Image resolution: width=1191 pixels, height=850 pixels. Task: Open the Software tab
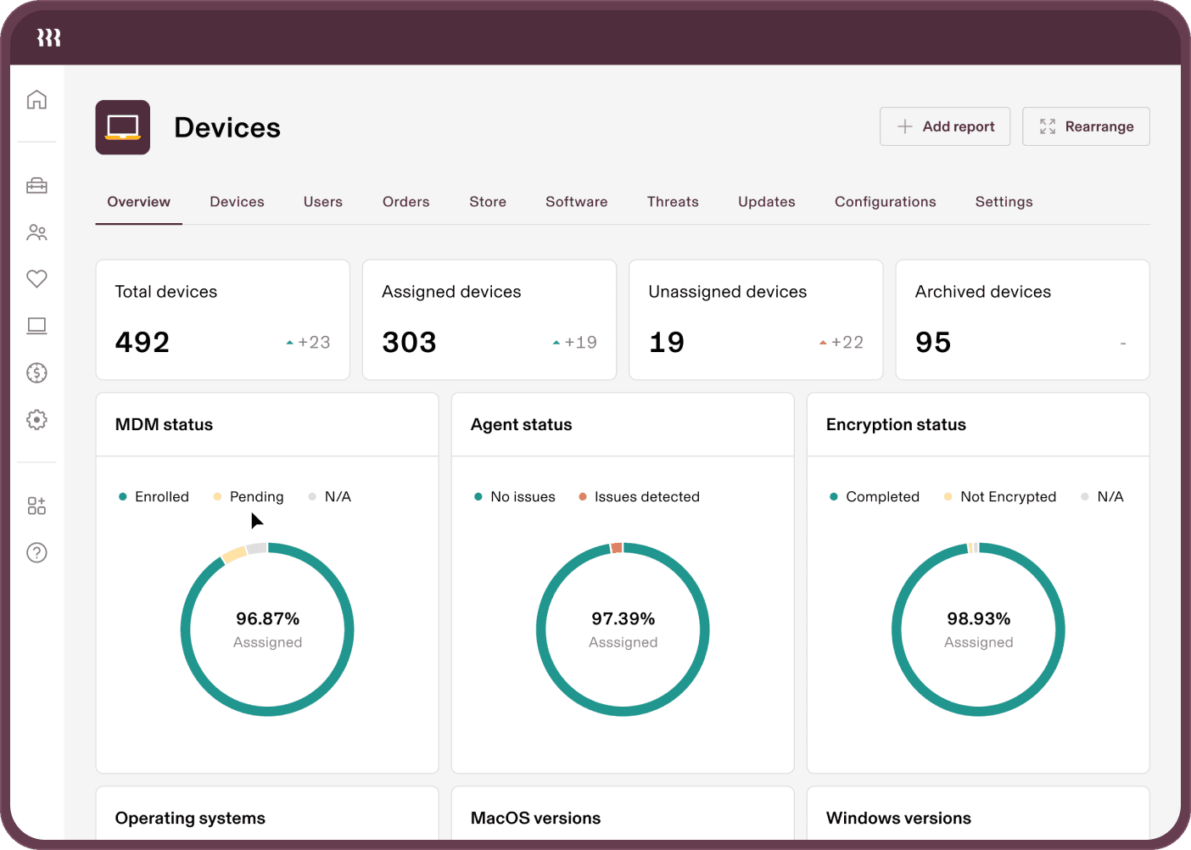pyautogui.click(x=576, y=202)
